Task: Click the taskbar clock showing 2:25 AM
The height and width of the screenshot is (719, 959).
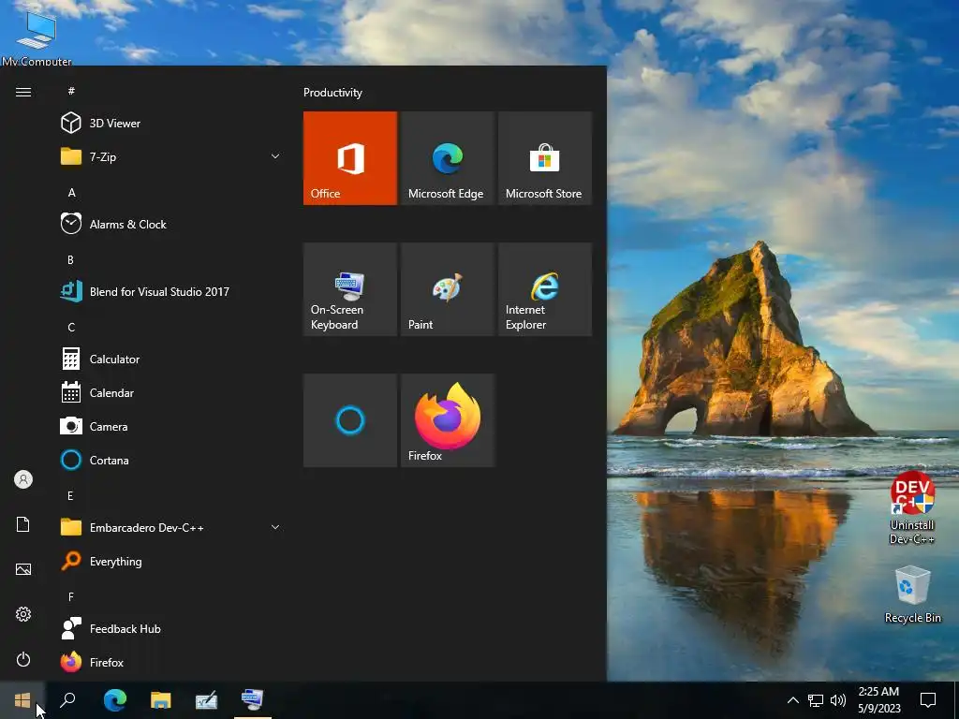Action: (x=878, y=700)
